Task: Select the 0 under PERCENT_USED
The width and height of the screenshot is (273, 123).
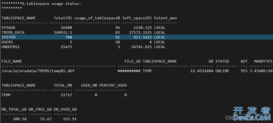Action: click(x=125, y=95)
